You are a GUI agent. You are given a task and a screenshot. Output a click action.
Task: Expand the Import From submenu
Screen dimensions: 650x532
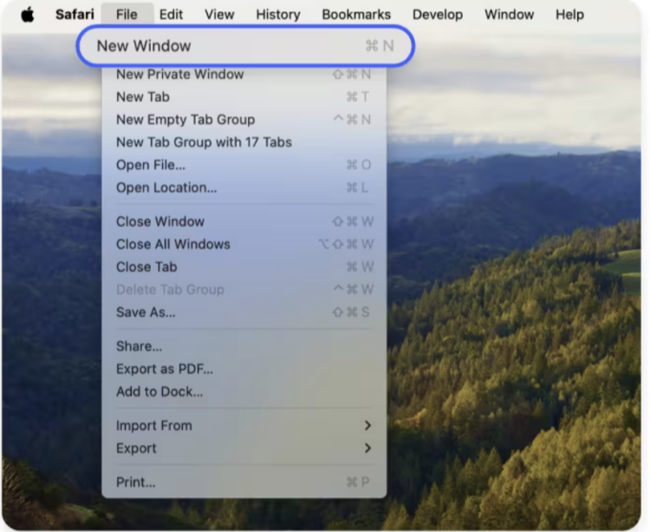(244, 426)
